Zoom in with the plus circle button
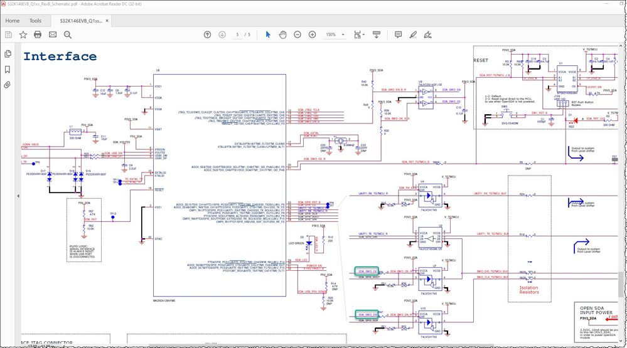This screenshot has width=627, height=348. 313,34
